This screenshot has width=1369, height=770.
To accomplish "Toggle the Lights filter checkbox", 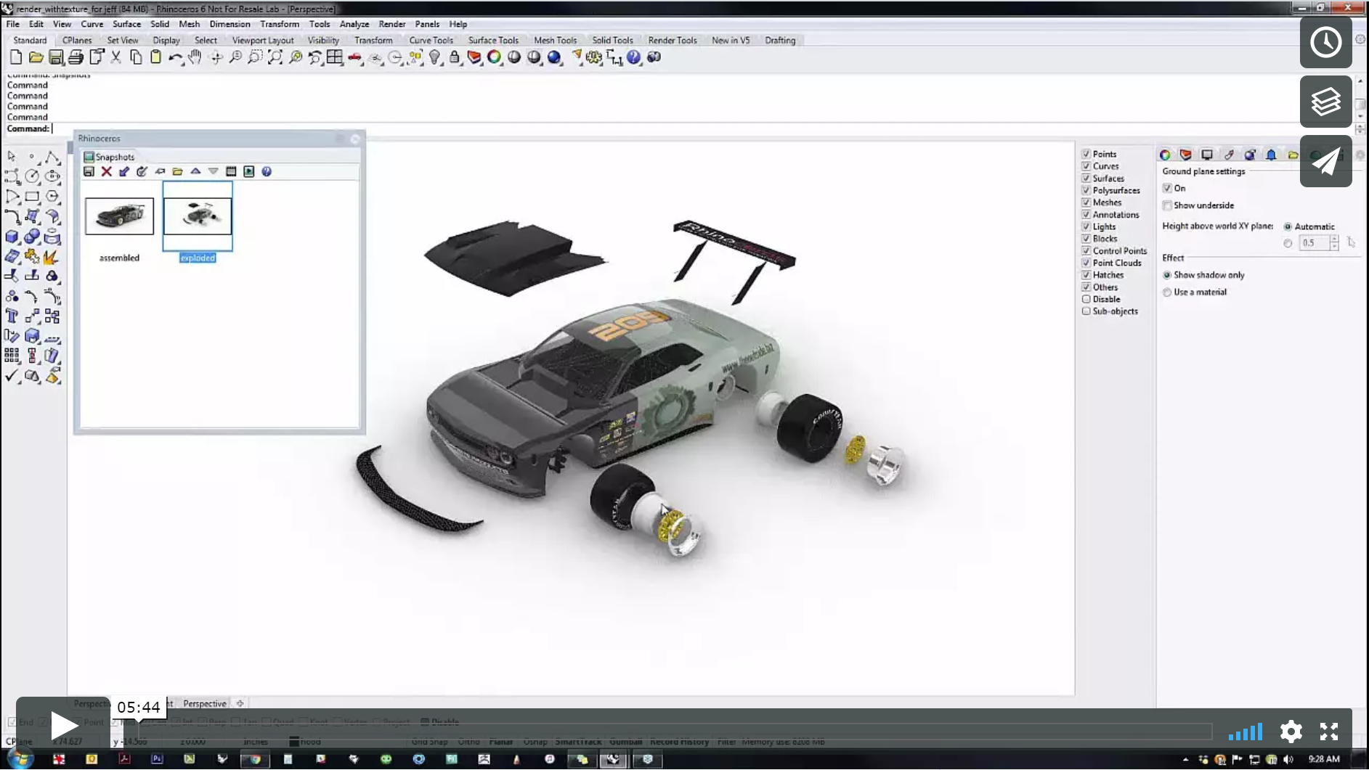I will pyautogui.click(x=1086, y=226).
